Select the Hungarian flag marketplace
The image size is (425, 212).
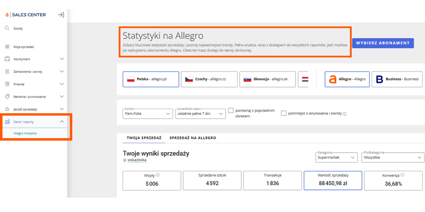point(304,79)
